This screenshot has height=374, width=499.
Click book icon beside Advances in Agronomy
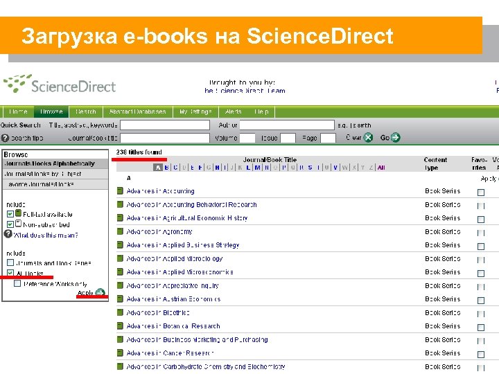pos(120,231)
